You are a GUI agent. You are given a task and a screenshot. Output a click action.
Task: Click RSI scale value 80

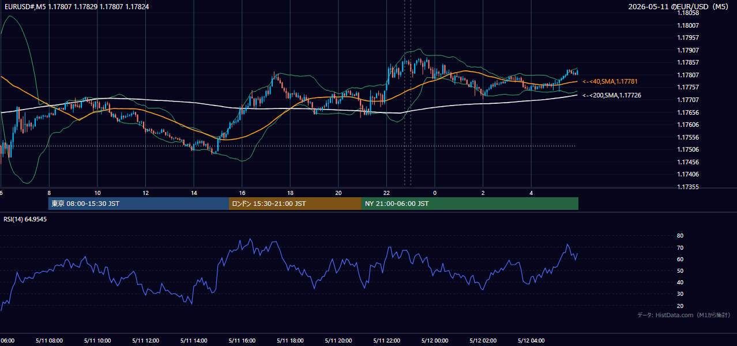click(x=680, y=236)
